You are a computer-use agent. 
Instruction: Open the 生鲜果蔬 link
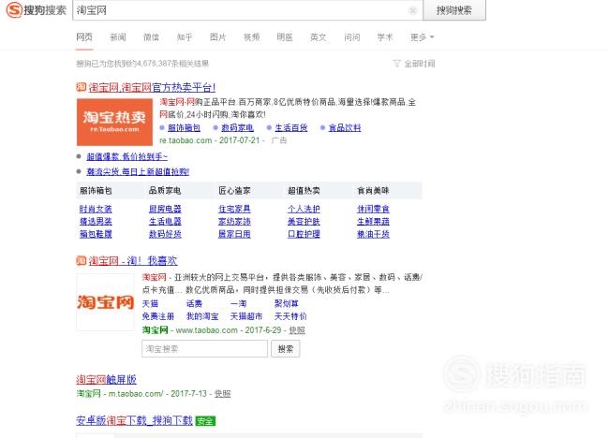373,222
